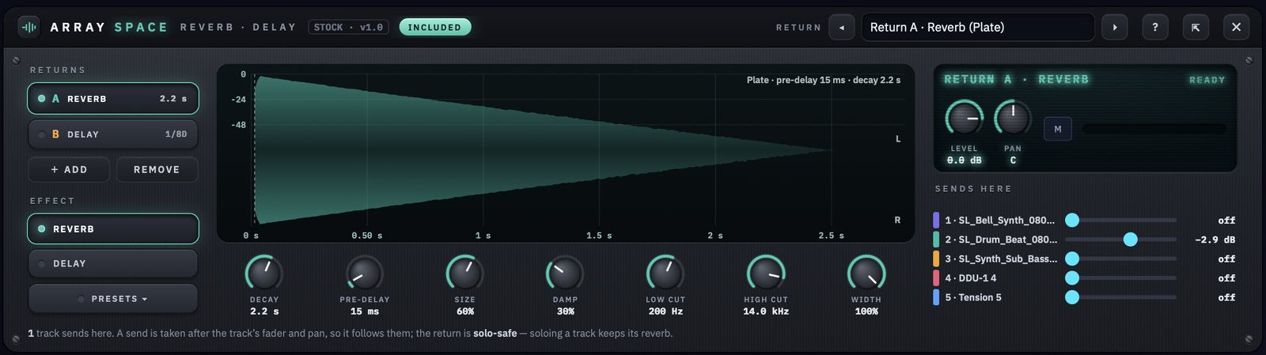Screen dimensions: 1266x355
Task: Click the DECAY knob
Action: pos(264,274)
